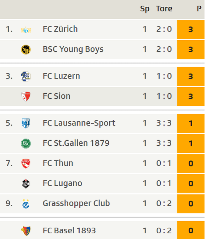Select the FC Basel 1893 name
This screenshot has width=206, height=239.
[x=69, y=230]
